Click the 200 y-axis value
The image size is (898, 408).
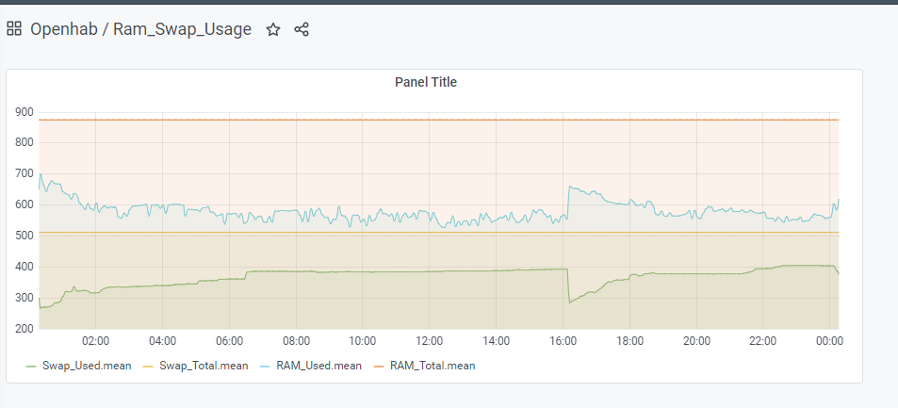point(24,329)
